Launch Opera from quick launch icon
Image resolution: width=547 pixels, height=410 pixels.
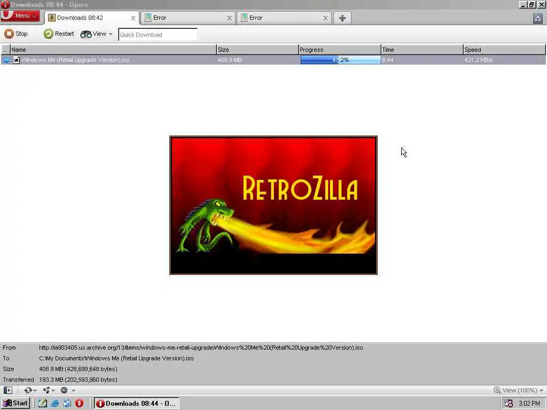pos(79,404)
